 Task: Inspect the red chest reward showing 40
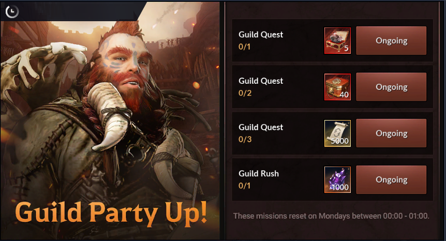(337, 87)
